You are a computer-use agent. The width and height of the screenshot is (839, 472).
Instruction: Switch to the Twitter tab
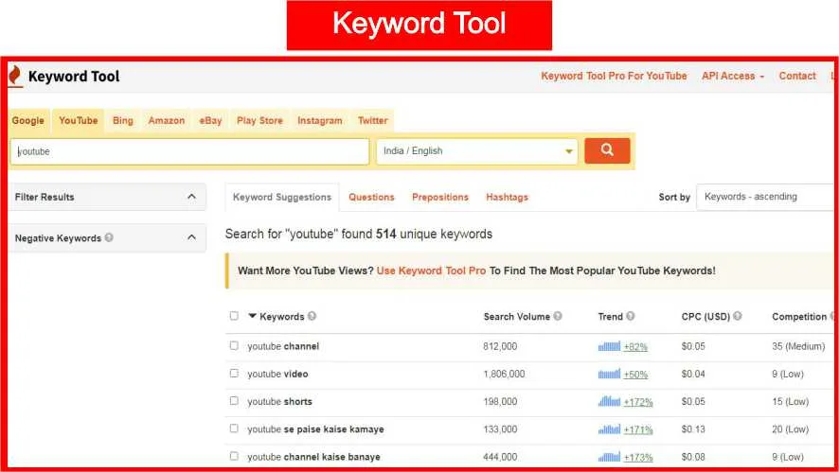[372, 120]
